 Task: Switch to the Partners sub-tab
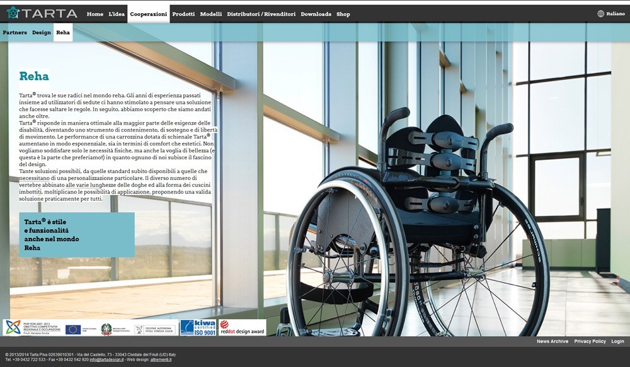(x=15, y=33)
